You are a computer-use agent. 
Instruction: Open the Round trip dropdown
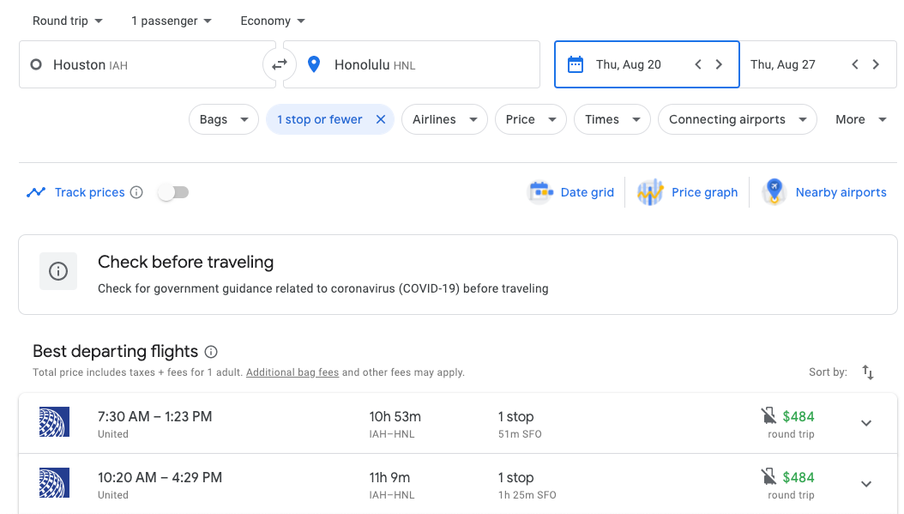[68, 21]
